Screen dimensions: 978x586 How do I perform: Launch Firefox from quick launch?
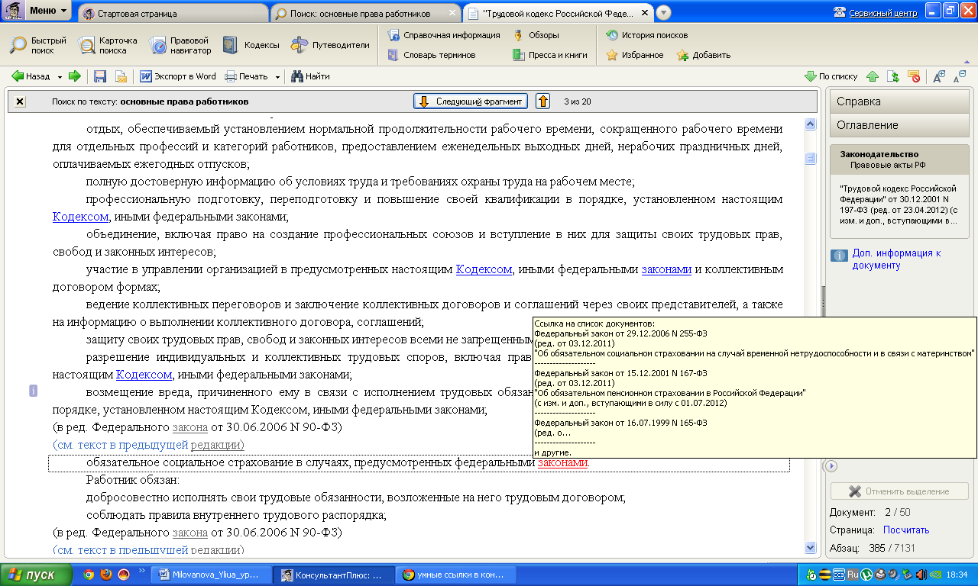click(x=105, y=575)
